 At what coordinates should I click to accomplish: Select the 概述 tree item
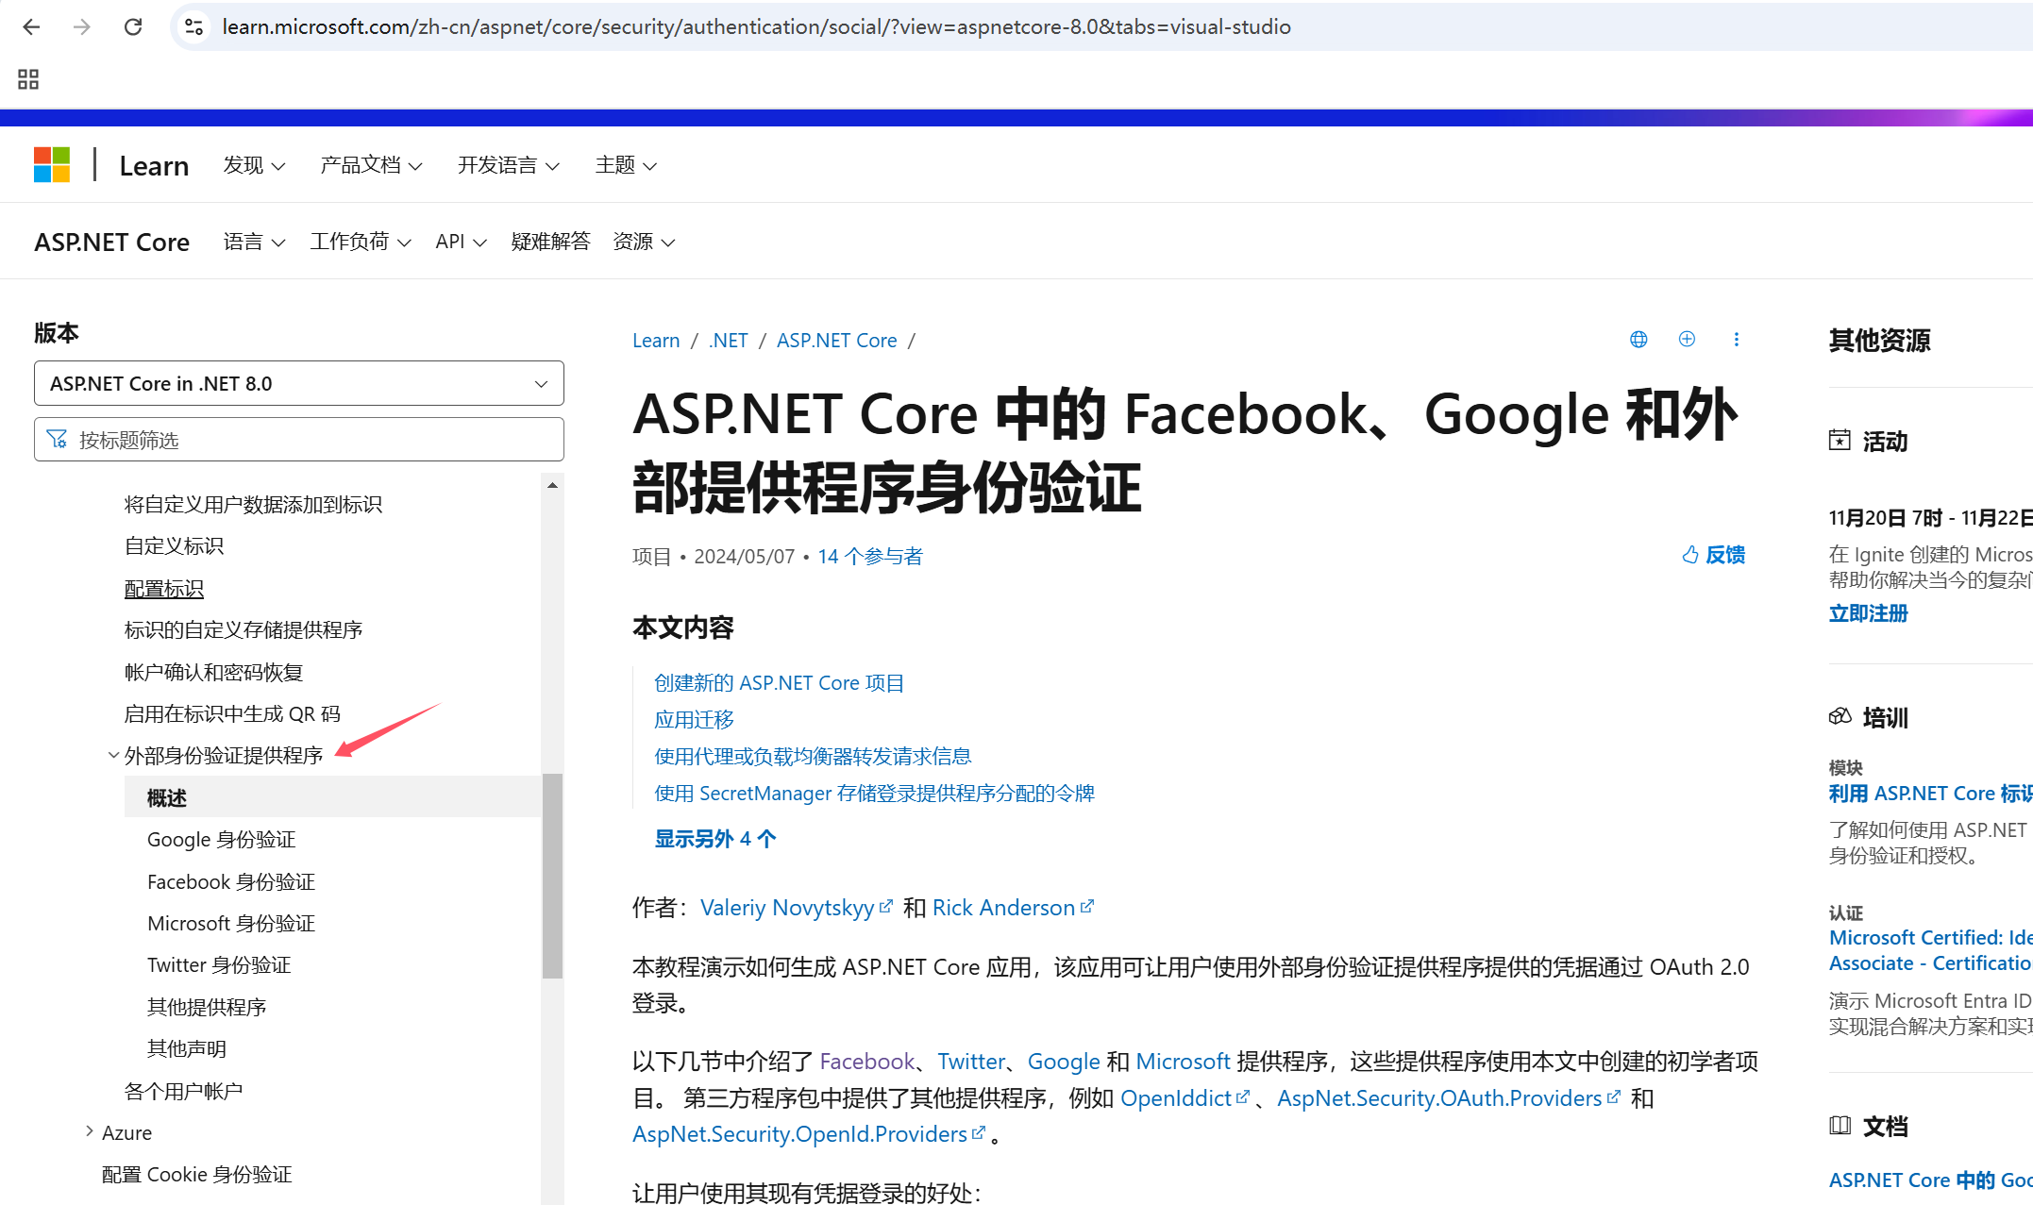pos(333,797)
